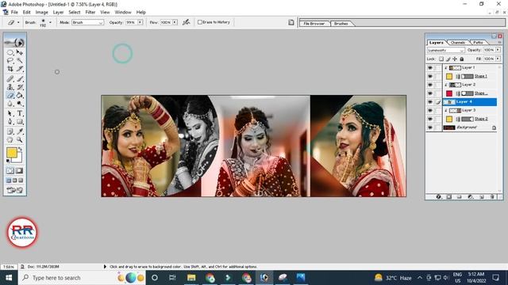
Task: Hide Layer 3 visibility eye
Action: (x=430, y=111)
